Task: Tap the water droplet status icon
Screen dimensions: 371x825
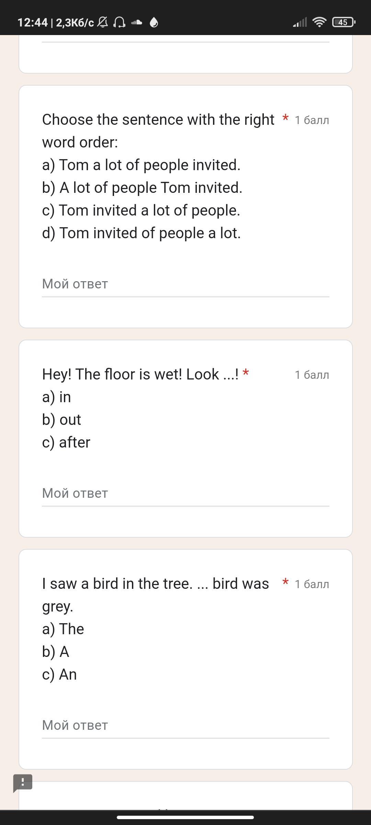Action: [x=154, y=23]
